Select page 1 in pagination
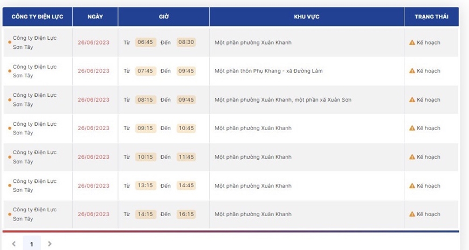The width and height of the screenshot is (469, 250). pos(32,244)
